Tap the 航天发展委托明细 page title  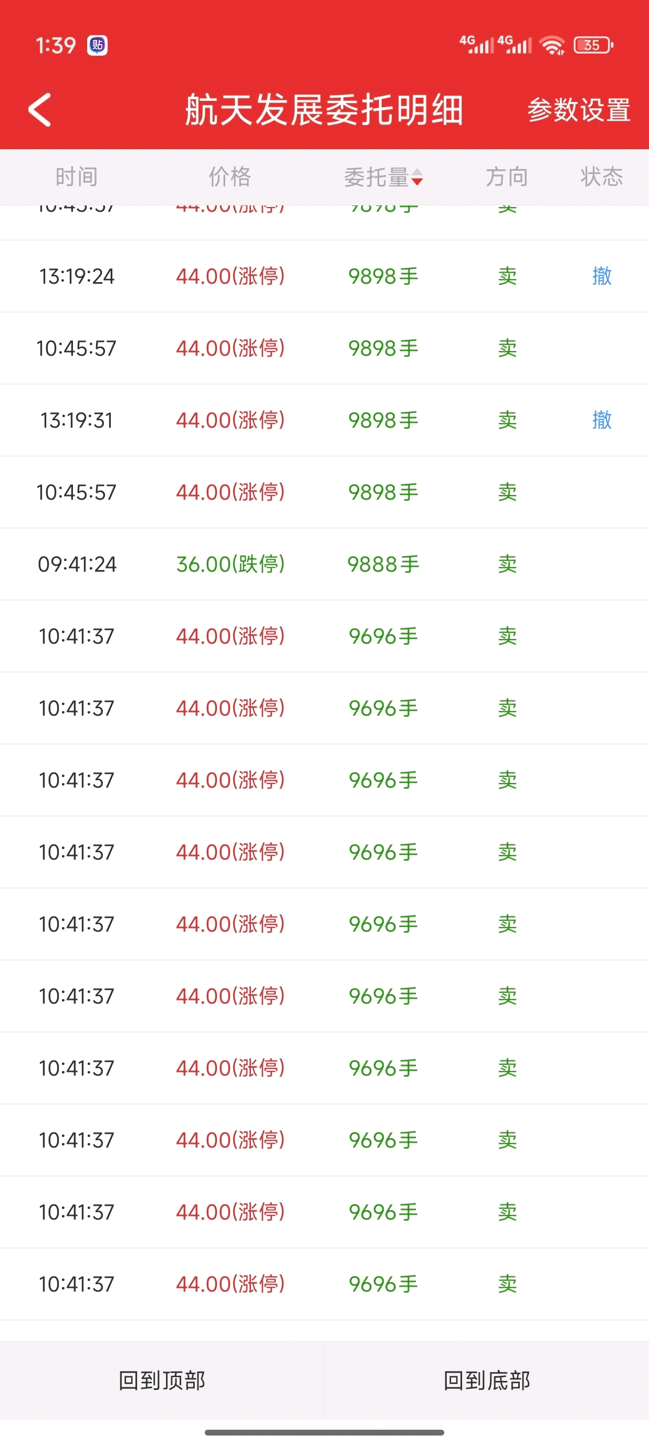(x=324, y=110)
